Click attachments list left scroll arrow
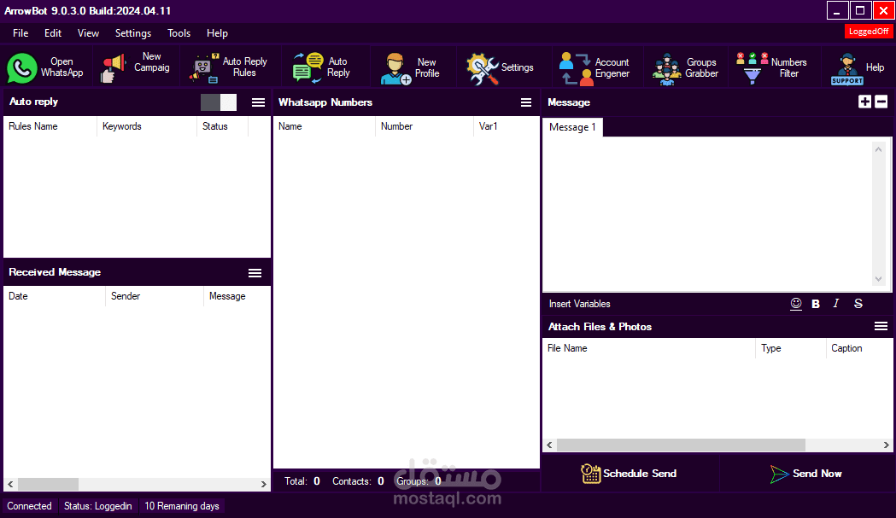The width and height of the screenshot is (896, 518). 550,445
